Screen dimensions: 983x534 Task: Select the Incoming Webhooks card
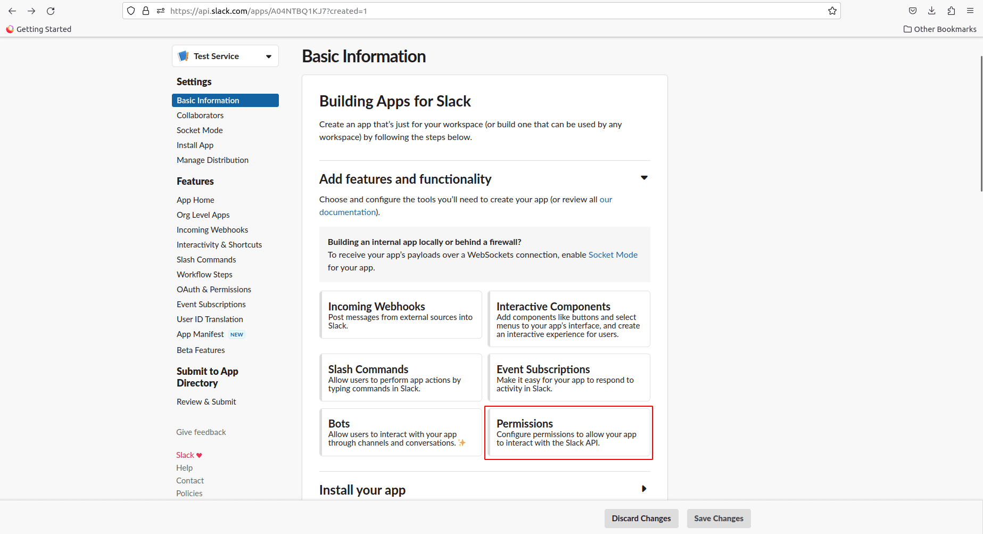(x=401, y=315)
